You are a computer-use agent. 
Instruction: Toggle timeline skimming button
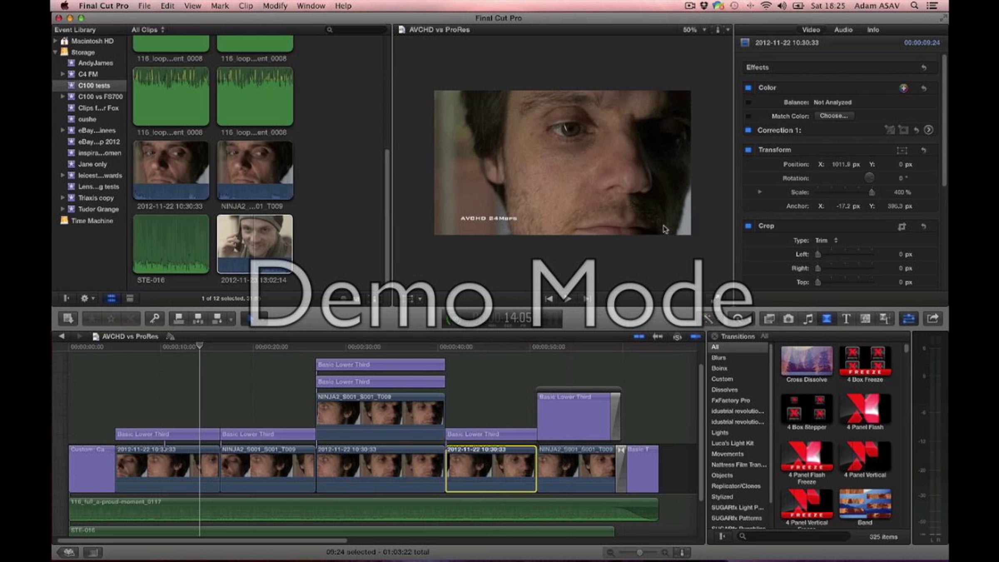[x=639, y=337]
